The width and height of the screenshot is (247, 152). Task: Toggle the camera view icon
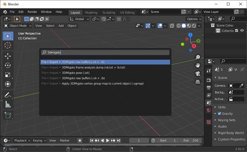click(198, 74)
